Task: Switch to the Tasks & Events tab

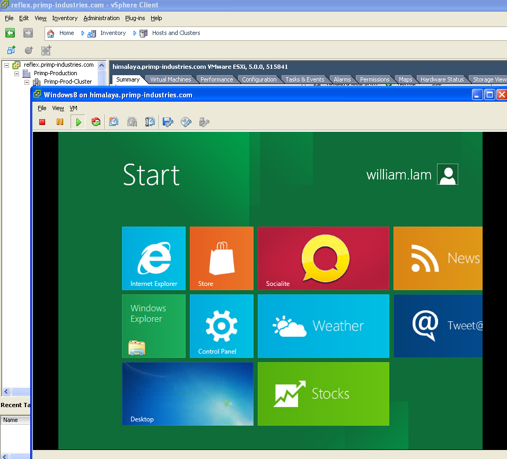Action: 304,79
